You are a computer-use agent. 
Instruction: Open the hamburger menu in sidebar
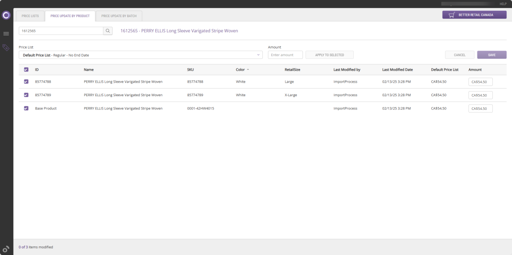coord(6,34)
